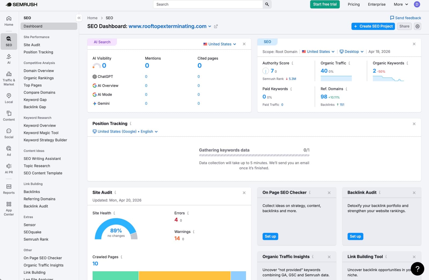Open the Enterprise link
The image size is (429, 280).
pos(376,4)
